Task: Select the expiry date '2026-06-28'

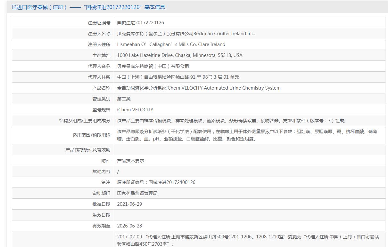Action: (x=129, y=226)
